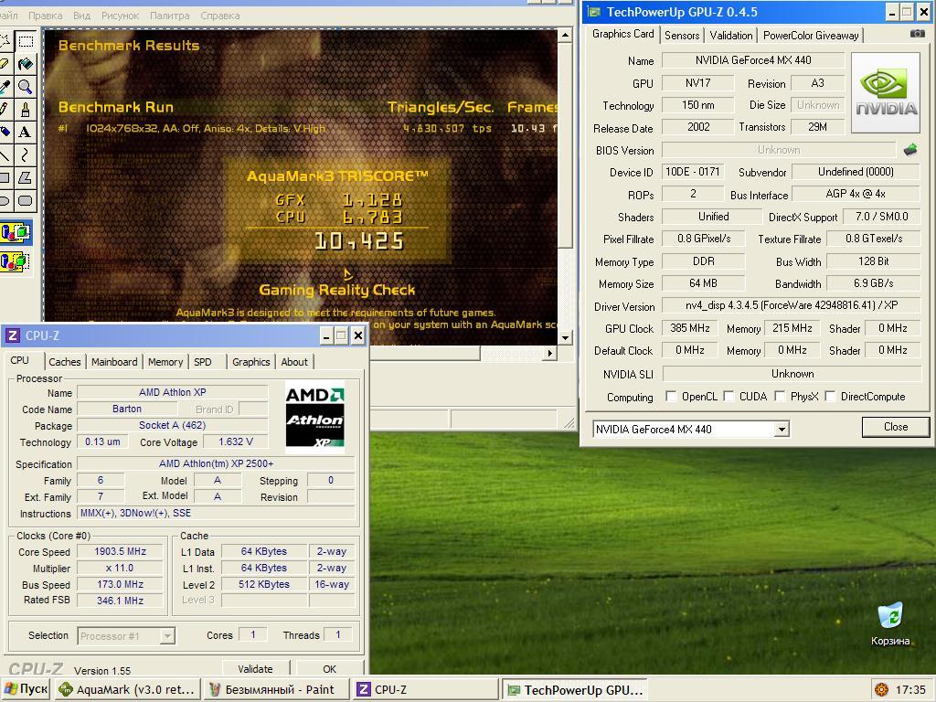
Task: Open the Правка menu in Paint
Action: (46, 16)
